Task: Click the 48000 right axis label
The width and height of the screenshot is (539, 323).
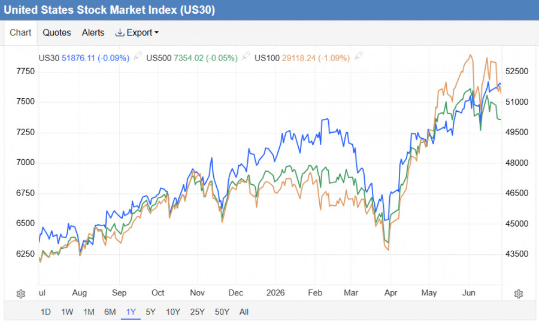Action: [517, 162]
